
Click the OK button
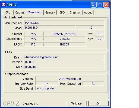[99, 103]
